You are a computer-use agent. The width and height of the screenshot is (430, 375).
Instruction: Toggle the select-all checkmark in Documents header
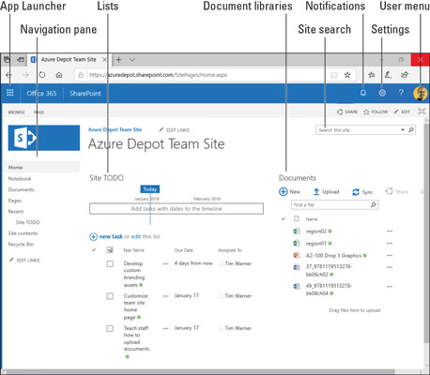(284, 218)
